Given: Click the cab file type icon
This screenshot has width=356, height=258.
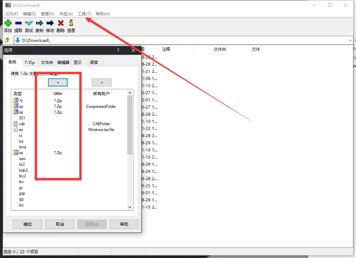Looking at the screenshot, I should 15,123.
